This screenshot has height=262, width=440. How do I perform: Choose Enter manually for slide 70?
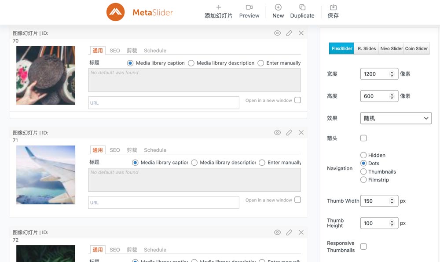pos(261,63)
